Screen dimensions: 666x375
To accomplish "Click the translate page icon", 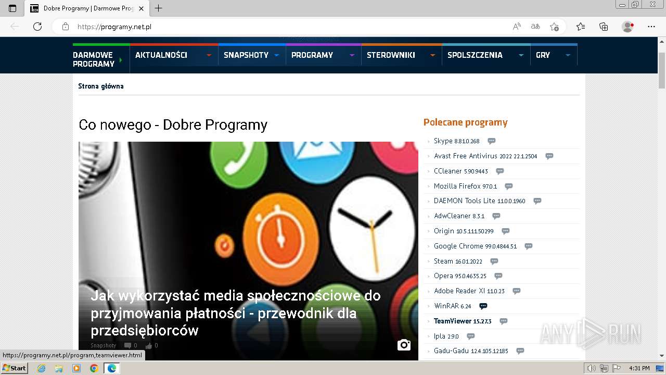I will (535, 27).
